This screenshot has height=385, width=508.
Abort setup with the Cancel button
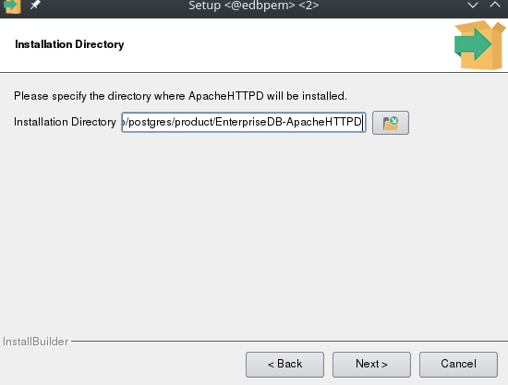(x=458, y=365)
